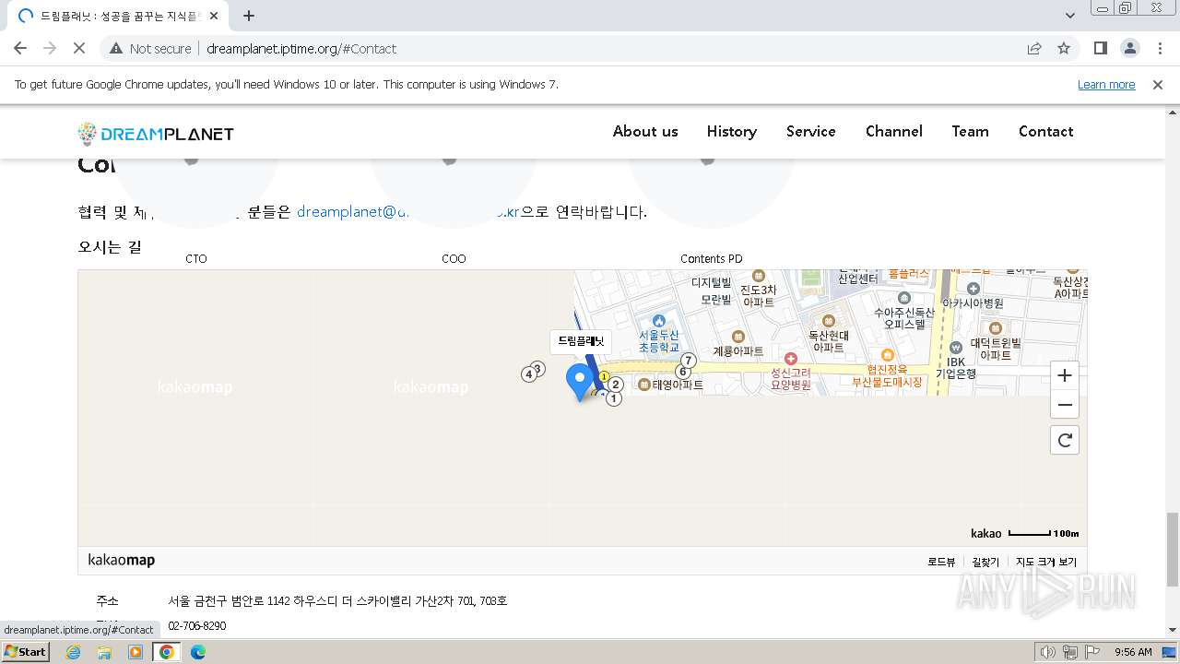Toggle the browser side panel

tap(1100, 48)
